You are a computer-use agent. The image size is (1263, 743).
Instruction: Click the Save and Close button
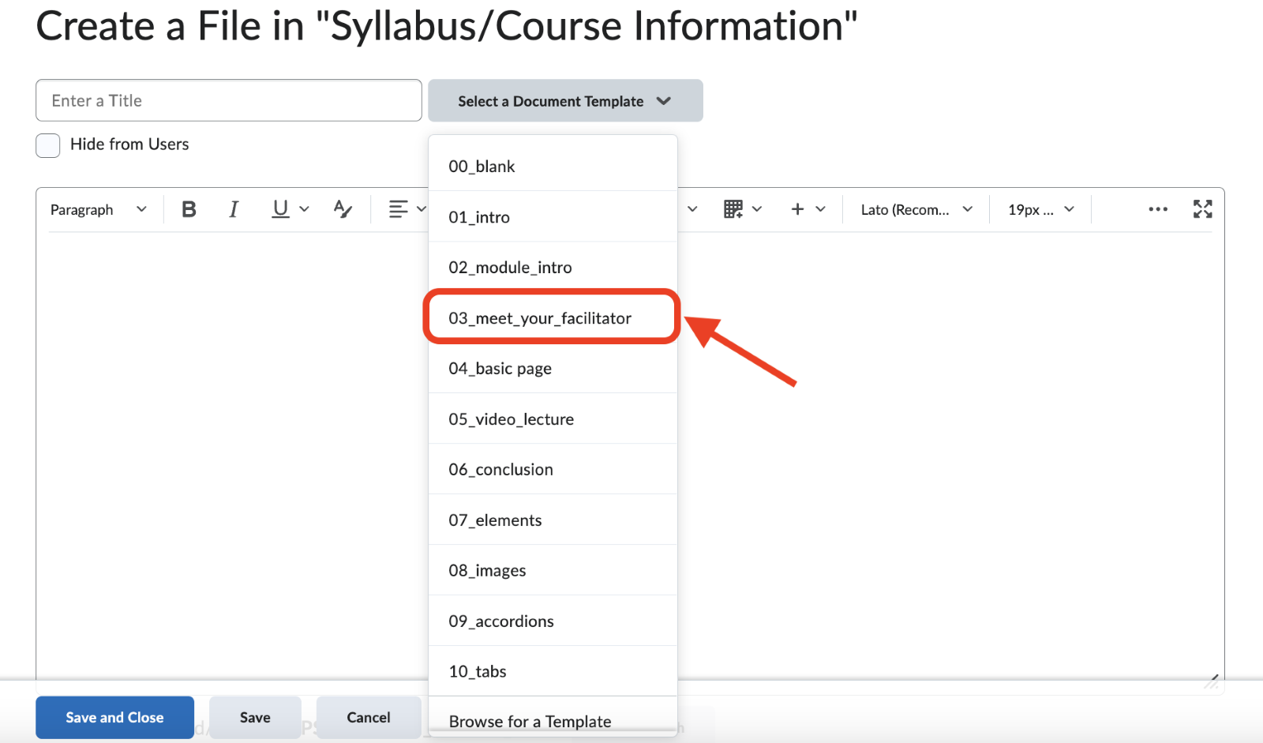[x=114, y=717]
